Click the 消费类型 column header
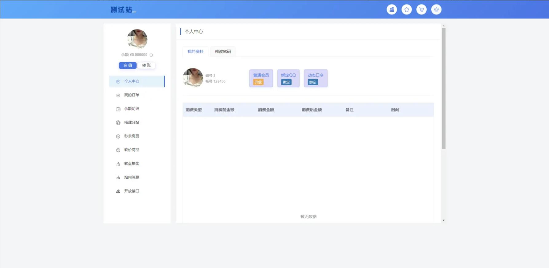Image resolution: width=549 pixels, height=268 pixels. click(x=194, y=110)
